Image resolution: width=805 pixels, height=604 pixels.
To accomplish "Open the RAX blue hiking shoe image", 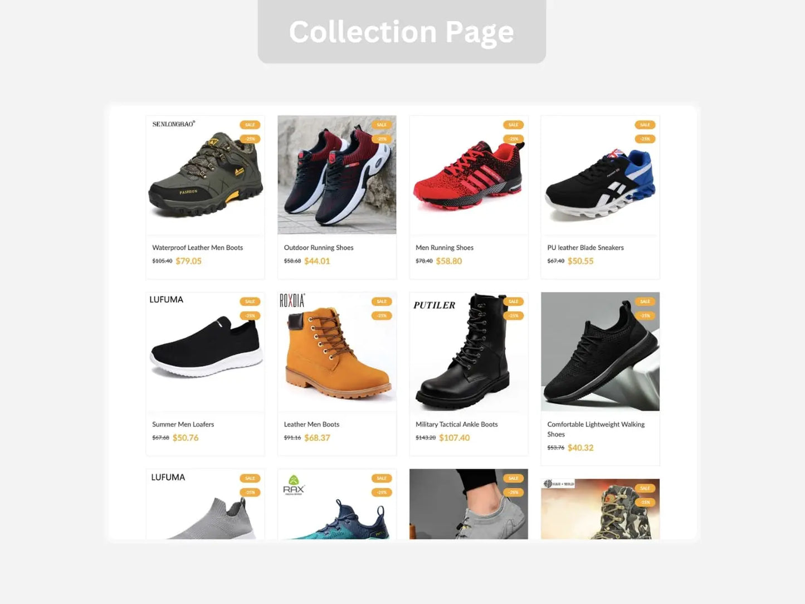I will point(337,504).
